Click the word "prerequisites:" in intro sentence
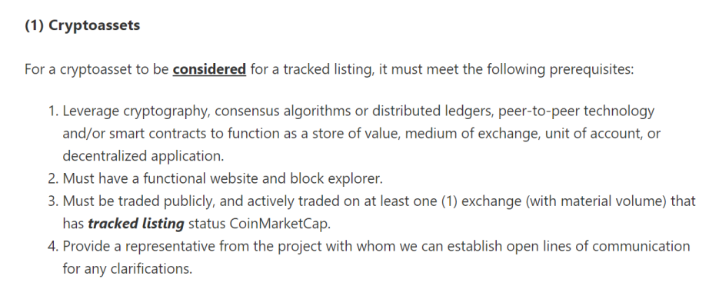This screenshot has width=719, height=299. (591, 70)
